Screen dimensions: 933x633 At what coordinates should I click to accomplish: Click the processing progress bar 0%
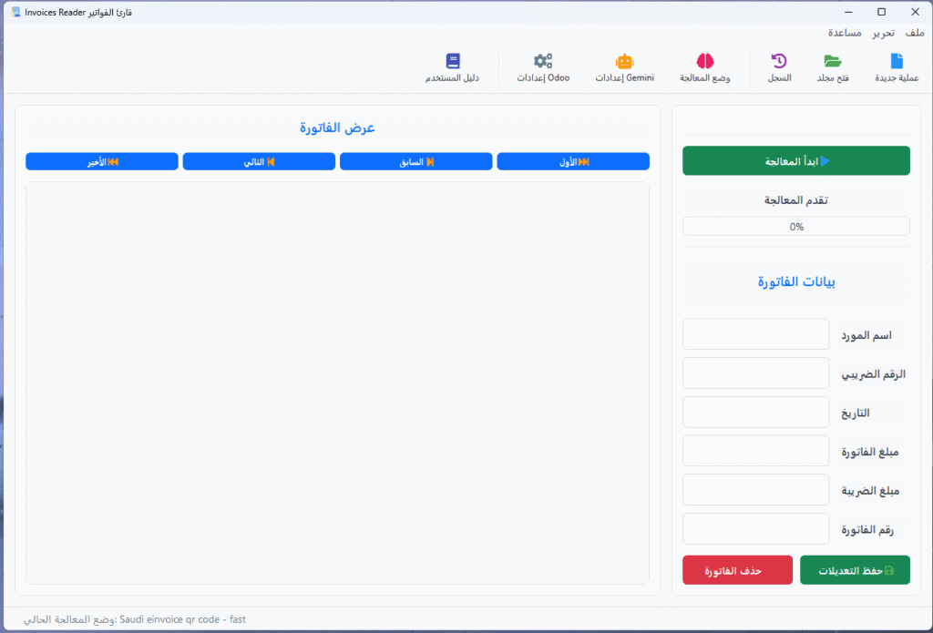pyautogui.click(x=796, y=227)
